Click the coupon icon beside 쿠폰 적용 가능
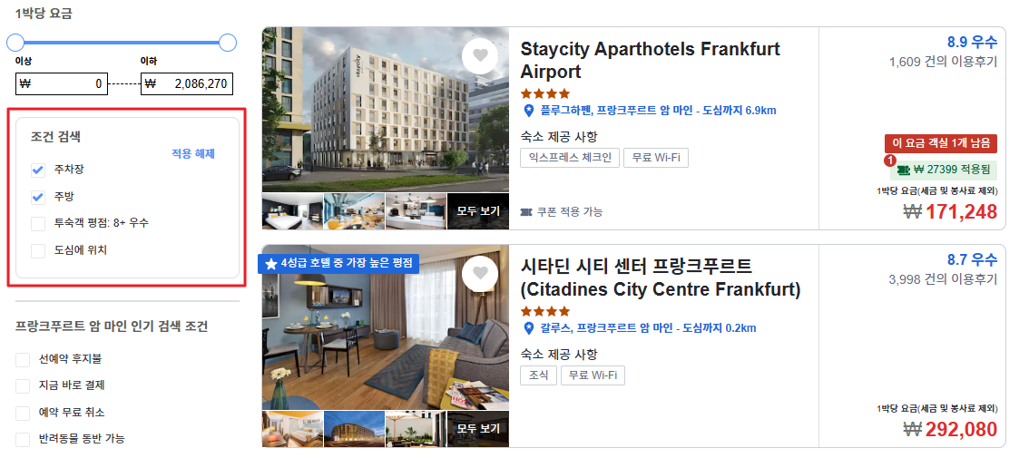 click(526, 212)
